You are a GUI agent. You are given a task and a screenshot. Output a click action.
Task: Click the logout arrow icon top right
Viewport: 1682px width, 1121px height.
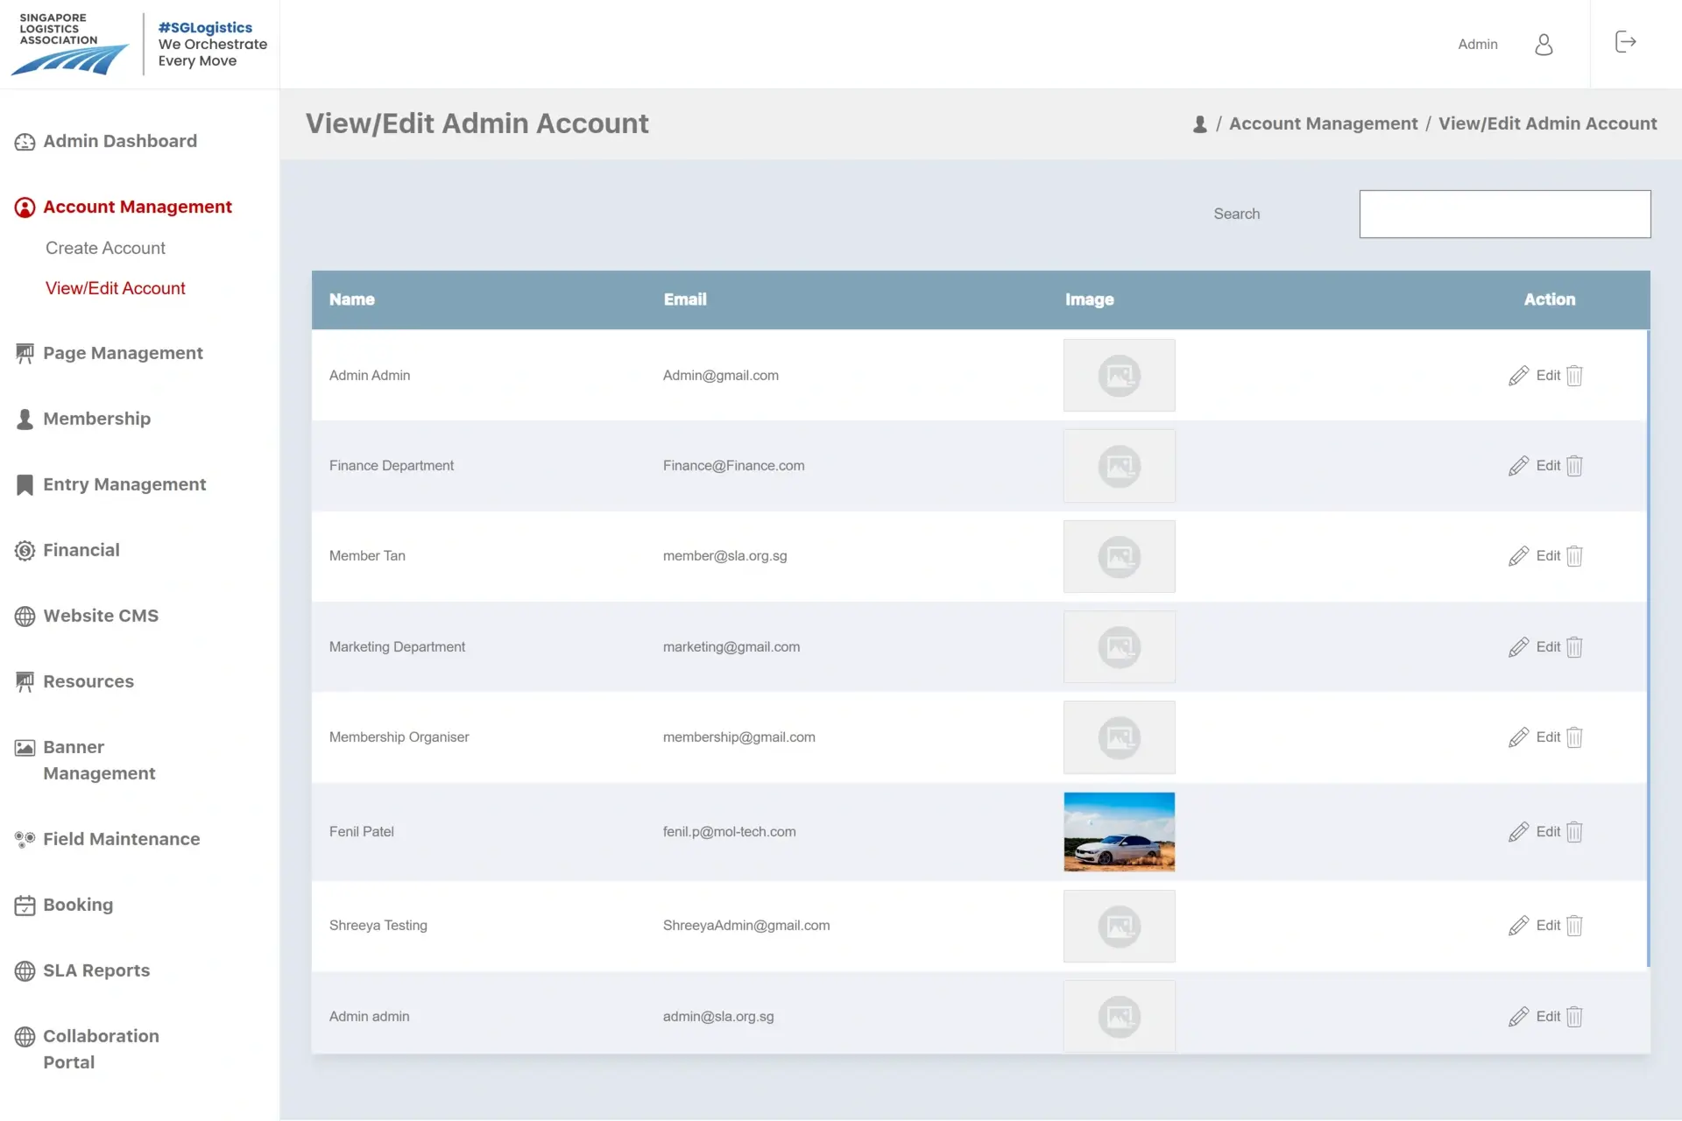pyautogui.click(x=1625, y=41)
